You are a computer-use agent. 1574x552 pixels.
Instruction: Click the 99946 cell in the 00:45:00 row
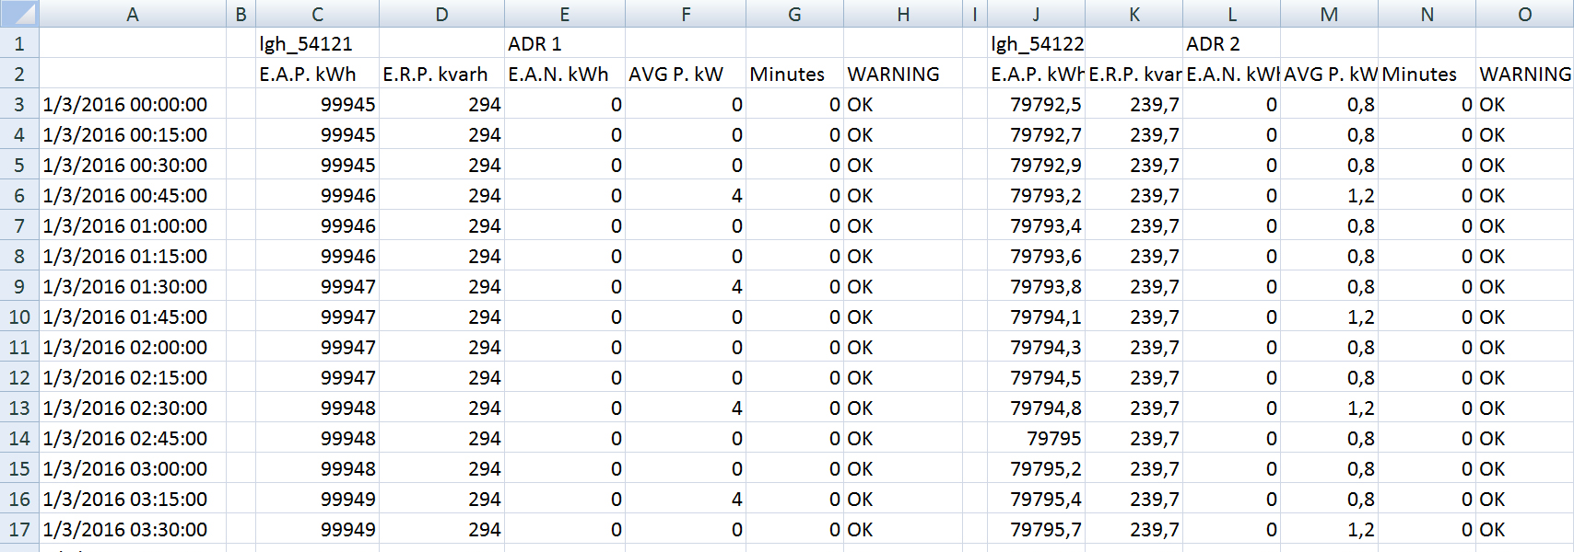click(x=317, y=195)
